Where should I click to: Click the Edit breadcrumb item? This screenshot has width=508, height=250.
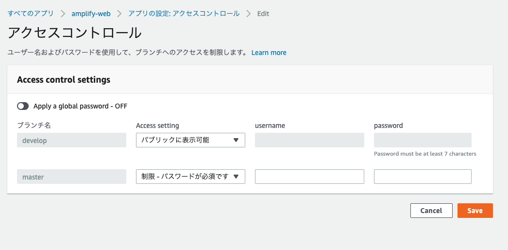coord(263,14)
